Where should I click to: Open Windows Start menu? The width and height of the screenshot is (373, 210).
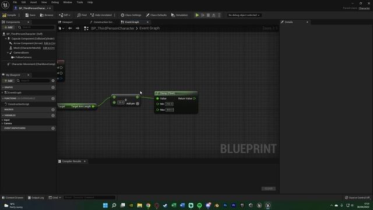105,205
